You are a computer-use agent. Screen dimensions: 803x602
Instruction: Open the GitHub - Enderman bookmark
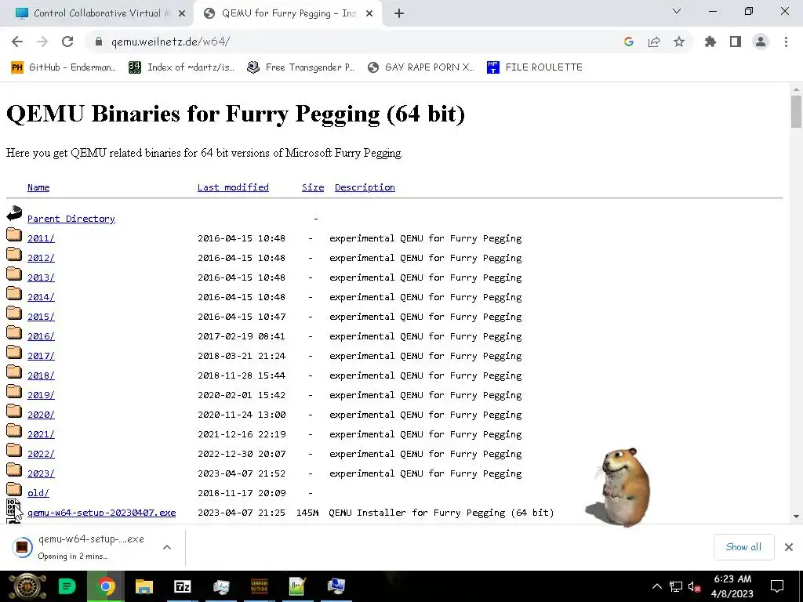64,67
